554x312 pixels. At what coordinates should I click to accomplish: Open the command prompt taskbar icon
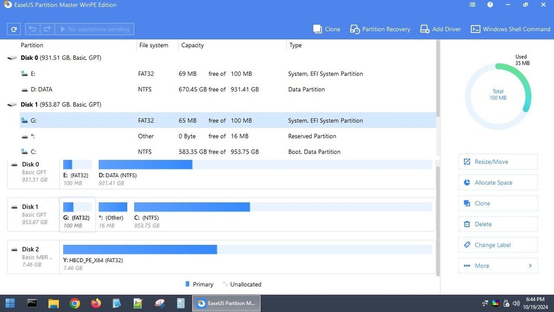coord(32,303)
